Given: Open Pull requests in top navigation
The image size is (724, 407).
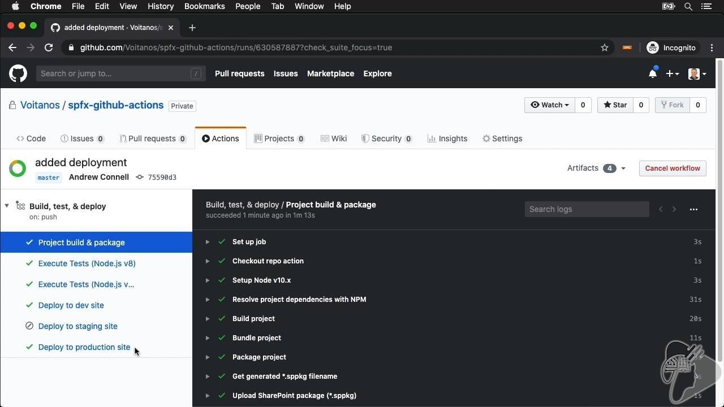Looking at the screenshot, I should (x=240, y=73).
